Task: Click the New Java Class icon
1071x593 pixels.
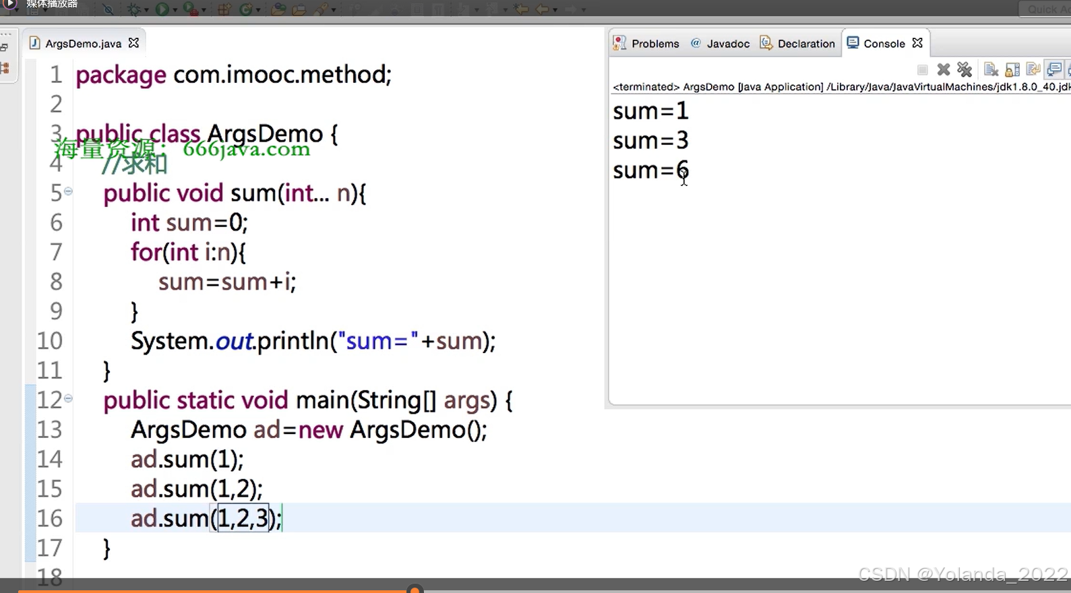Action: pos(246,9)
